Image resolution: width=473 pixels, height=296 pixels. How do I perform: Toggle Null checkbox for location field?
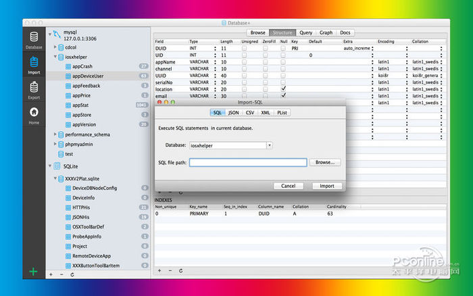pos(284,89)
